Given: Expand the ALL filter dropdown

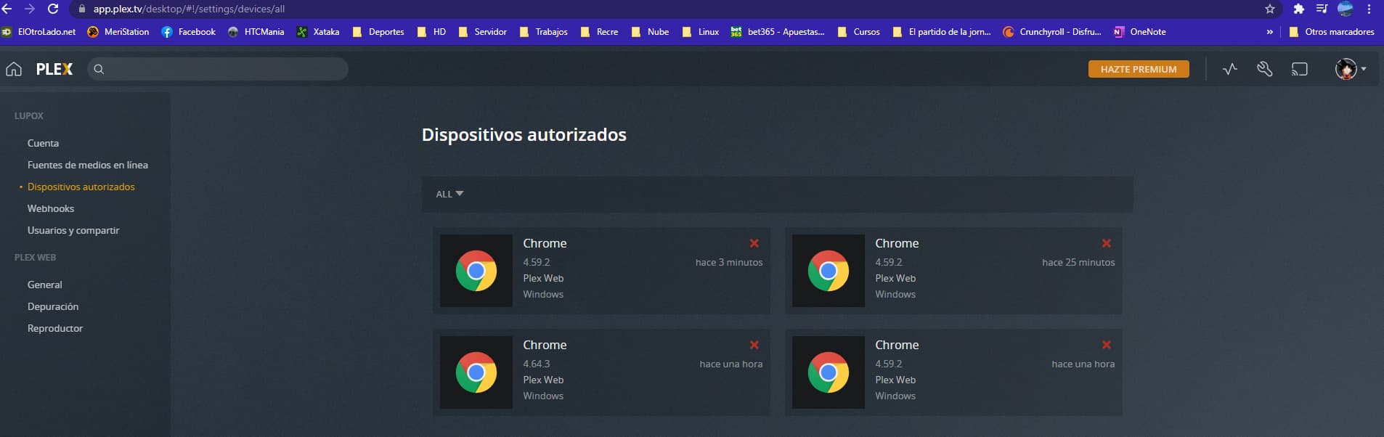Looking at the screenshot, I should point(449,194).
